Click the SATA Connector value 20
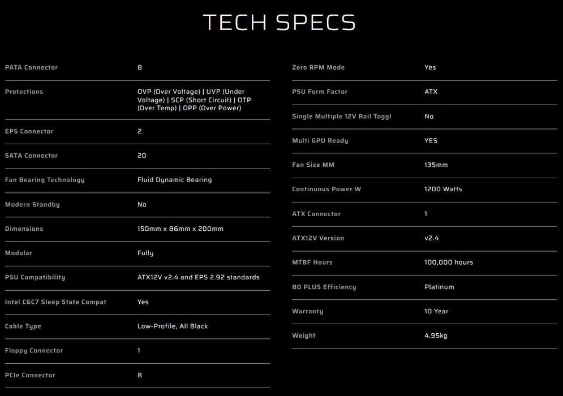 [141, 156]
